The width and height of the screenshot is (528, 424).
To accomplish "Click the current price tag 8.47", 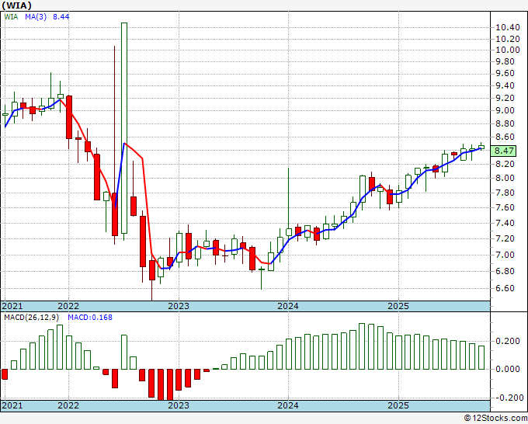I will coord(503,151).
